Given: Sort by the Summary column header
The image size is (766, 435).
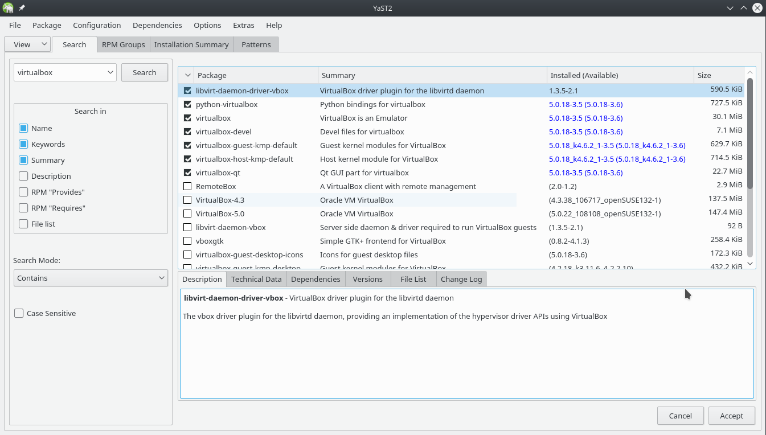Looking at the screenshot, I should tap(432, 75).
